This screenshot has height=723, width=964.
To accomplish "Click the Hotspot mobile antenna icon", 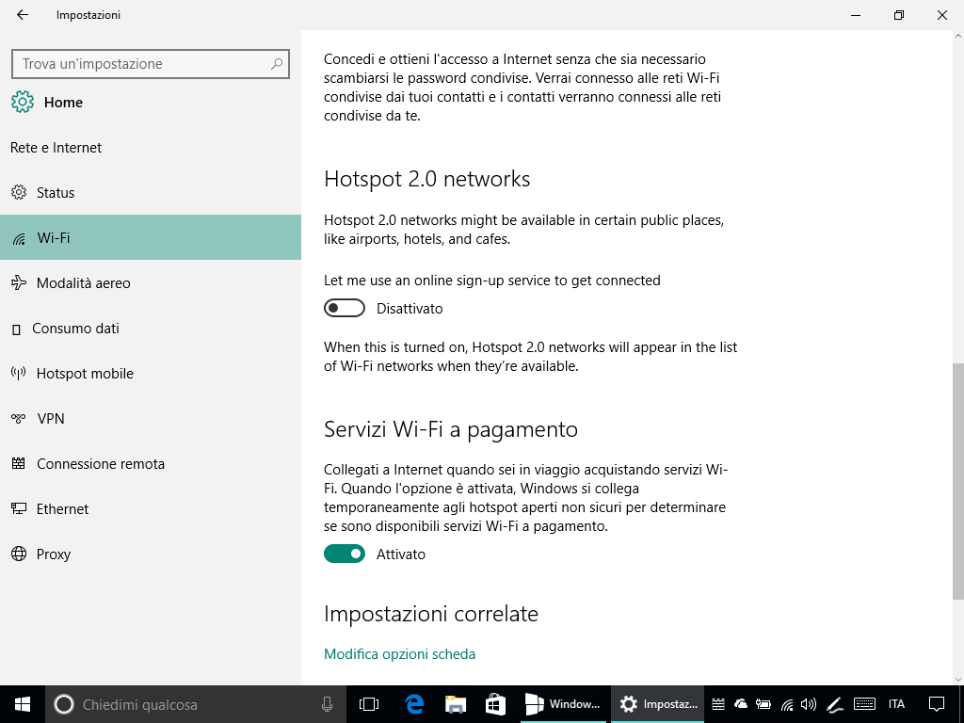I will click(x=19, y=373).
